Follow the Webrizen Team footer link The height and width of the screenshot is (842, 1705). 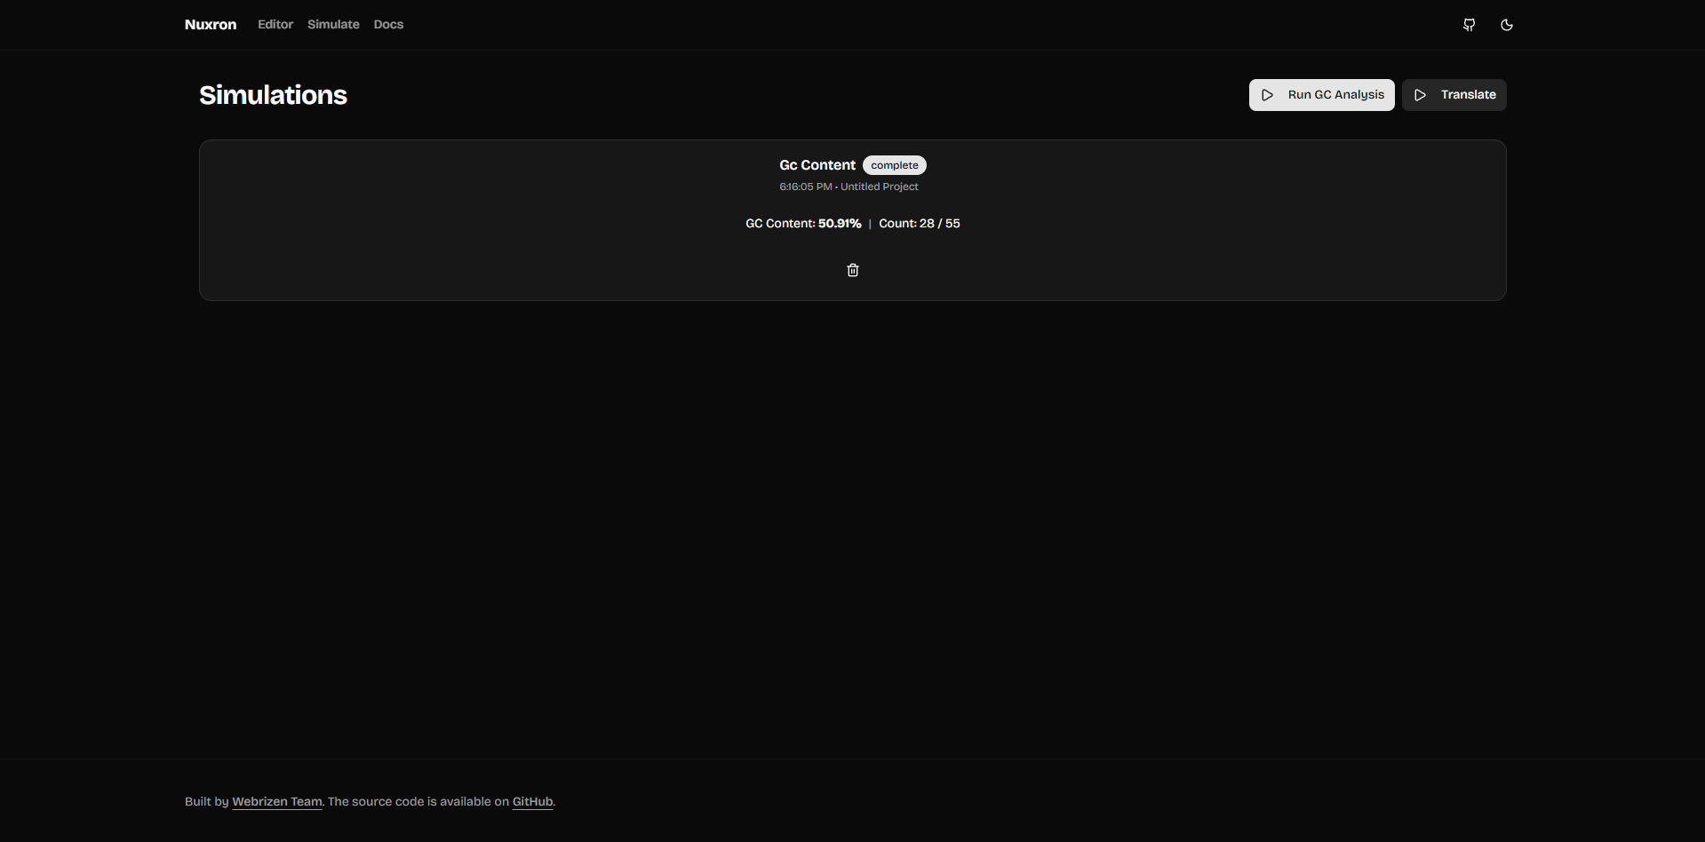(x=276, y=801)
